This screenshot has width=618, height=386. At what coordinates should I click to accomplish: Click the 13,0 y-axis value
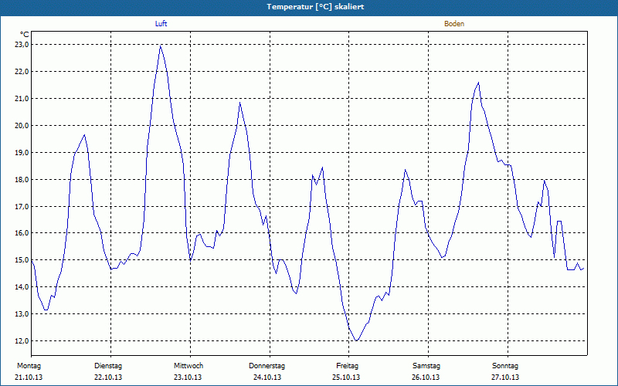tap(22, 314)
